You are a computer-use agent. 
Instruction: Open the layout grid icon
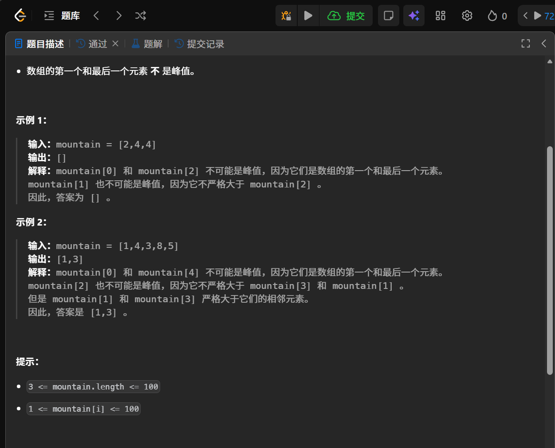click(x=441, y=16)
